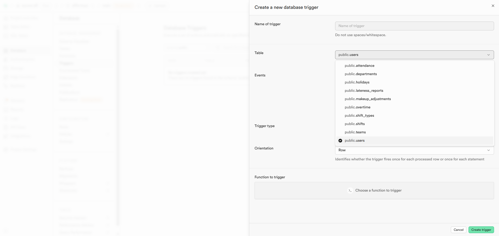Click the green Create trigger button

point(481,230)
